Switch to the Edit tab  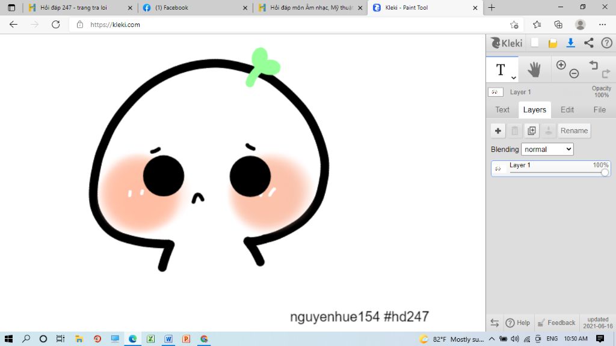[x=567, y=110]
